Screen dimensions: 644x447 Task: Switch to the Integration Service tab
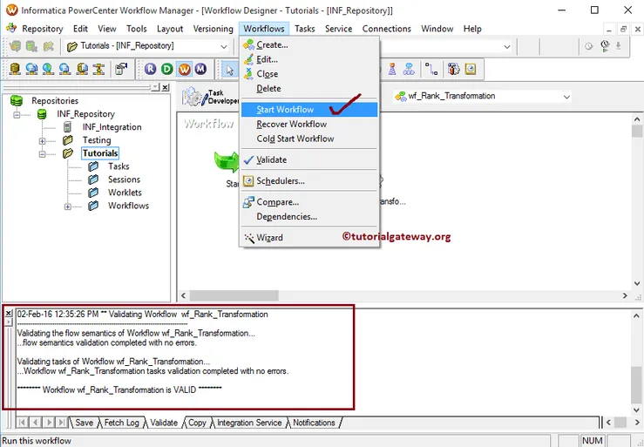[x=249, y=423]
